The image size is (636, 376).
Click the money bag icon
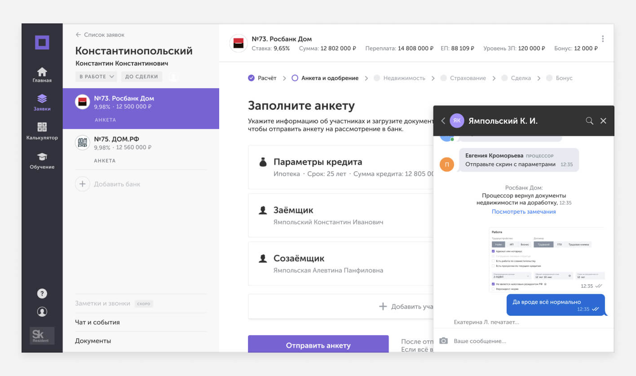pos(263,162)
